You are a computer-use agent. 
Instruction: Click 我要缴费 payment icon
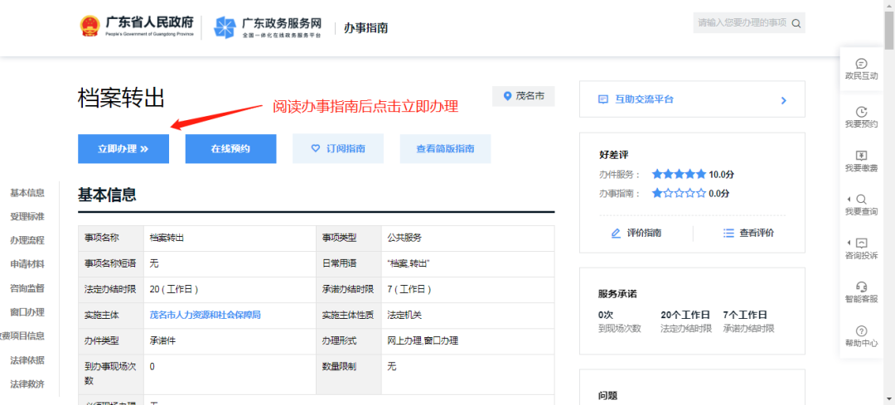861,156
